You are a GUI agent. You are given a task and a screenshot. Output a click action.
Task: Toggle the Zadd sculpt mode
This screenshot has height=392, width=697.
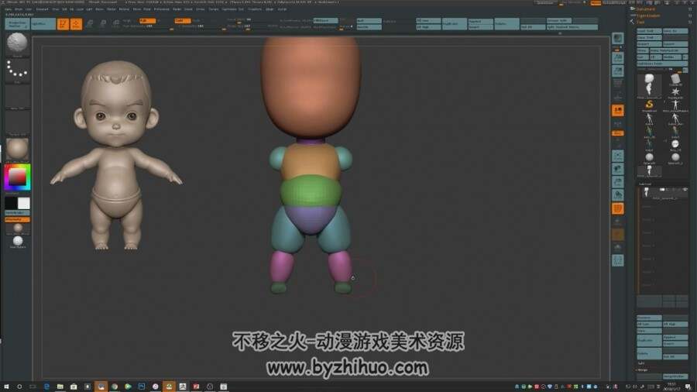click(182, 20)
